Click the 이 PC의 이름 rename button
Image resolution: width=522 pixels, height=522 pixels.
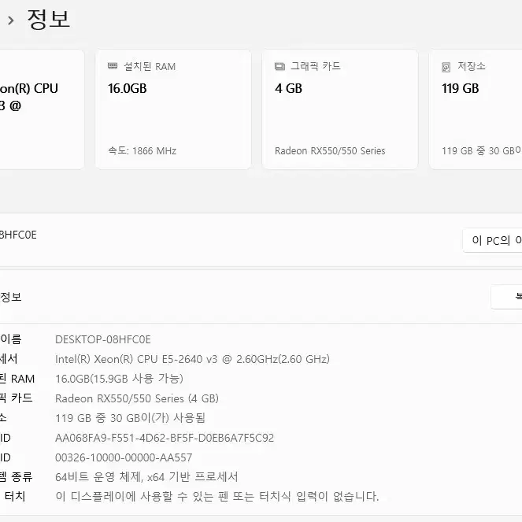tap(492, 240)
